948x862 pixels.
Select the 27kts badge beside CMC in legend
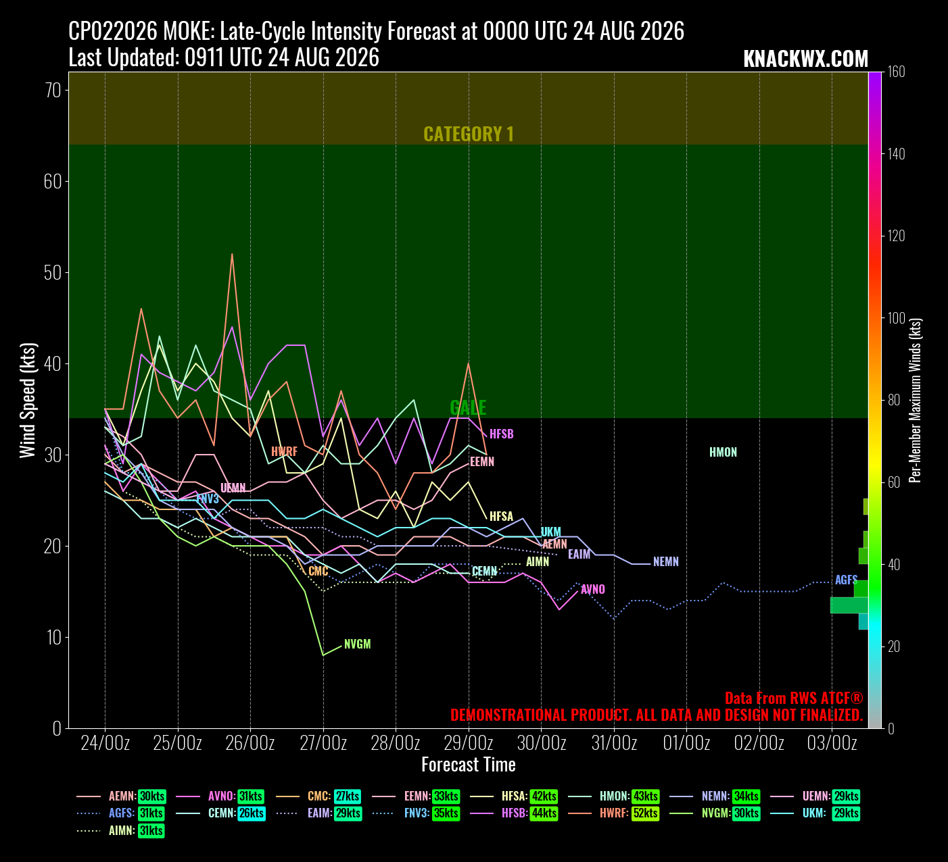click(x=348, y=796)
